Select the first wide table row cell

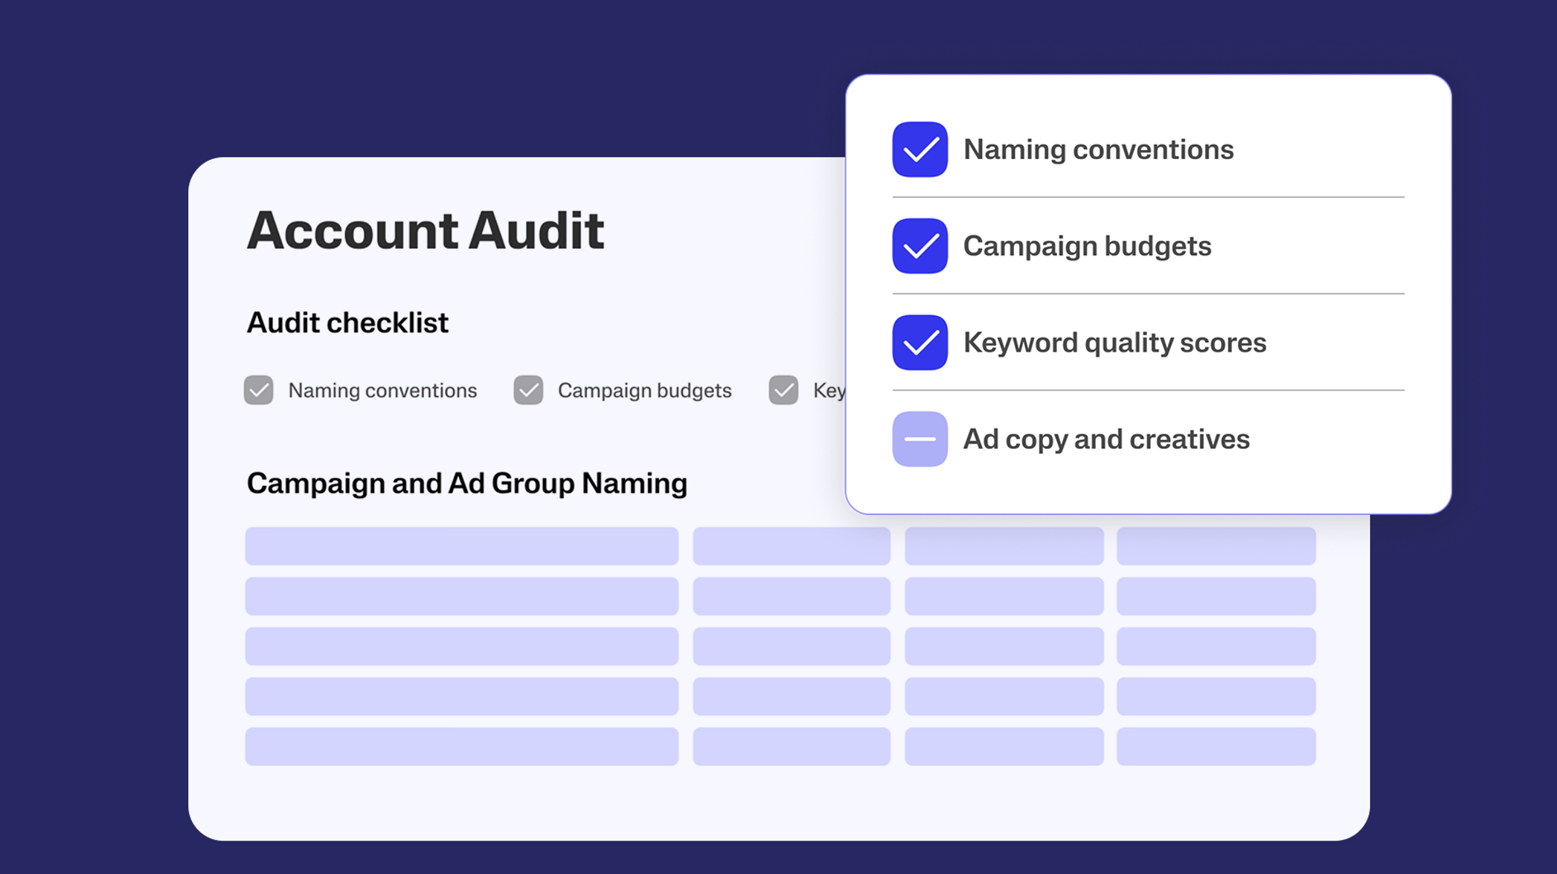pos(461,546)
